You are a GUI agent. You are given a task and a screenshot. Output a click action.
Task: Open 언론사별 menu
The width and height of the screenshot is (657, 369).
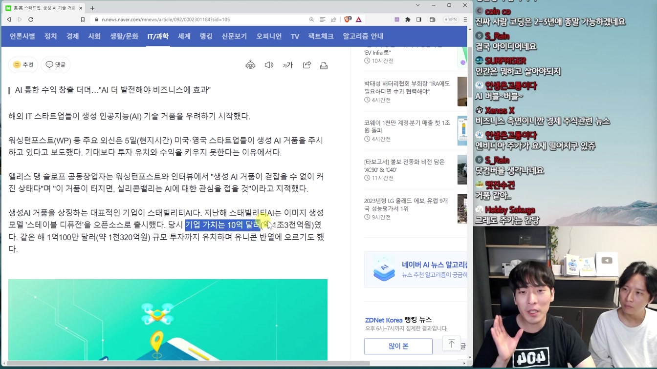22,36
